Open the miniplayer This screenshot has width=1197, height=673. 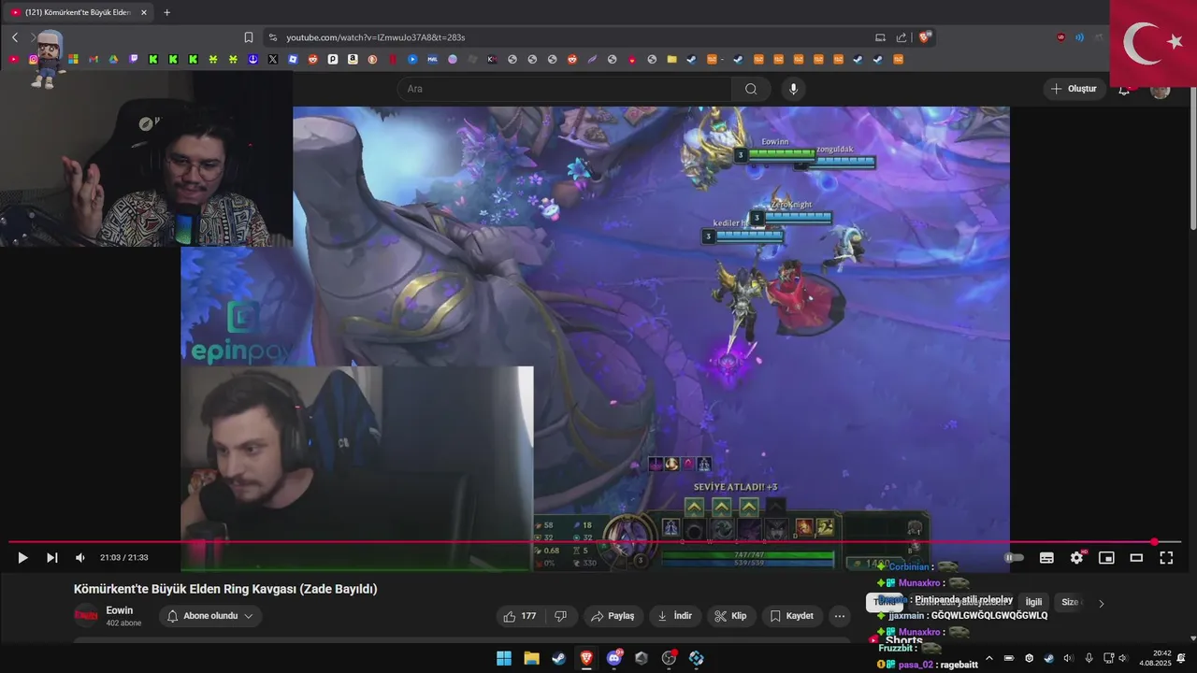coord(1106,557)
